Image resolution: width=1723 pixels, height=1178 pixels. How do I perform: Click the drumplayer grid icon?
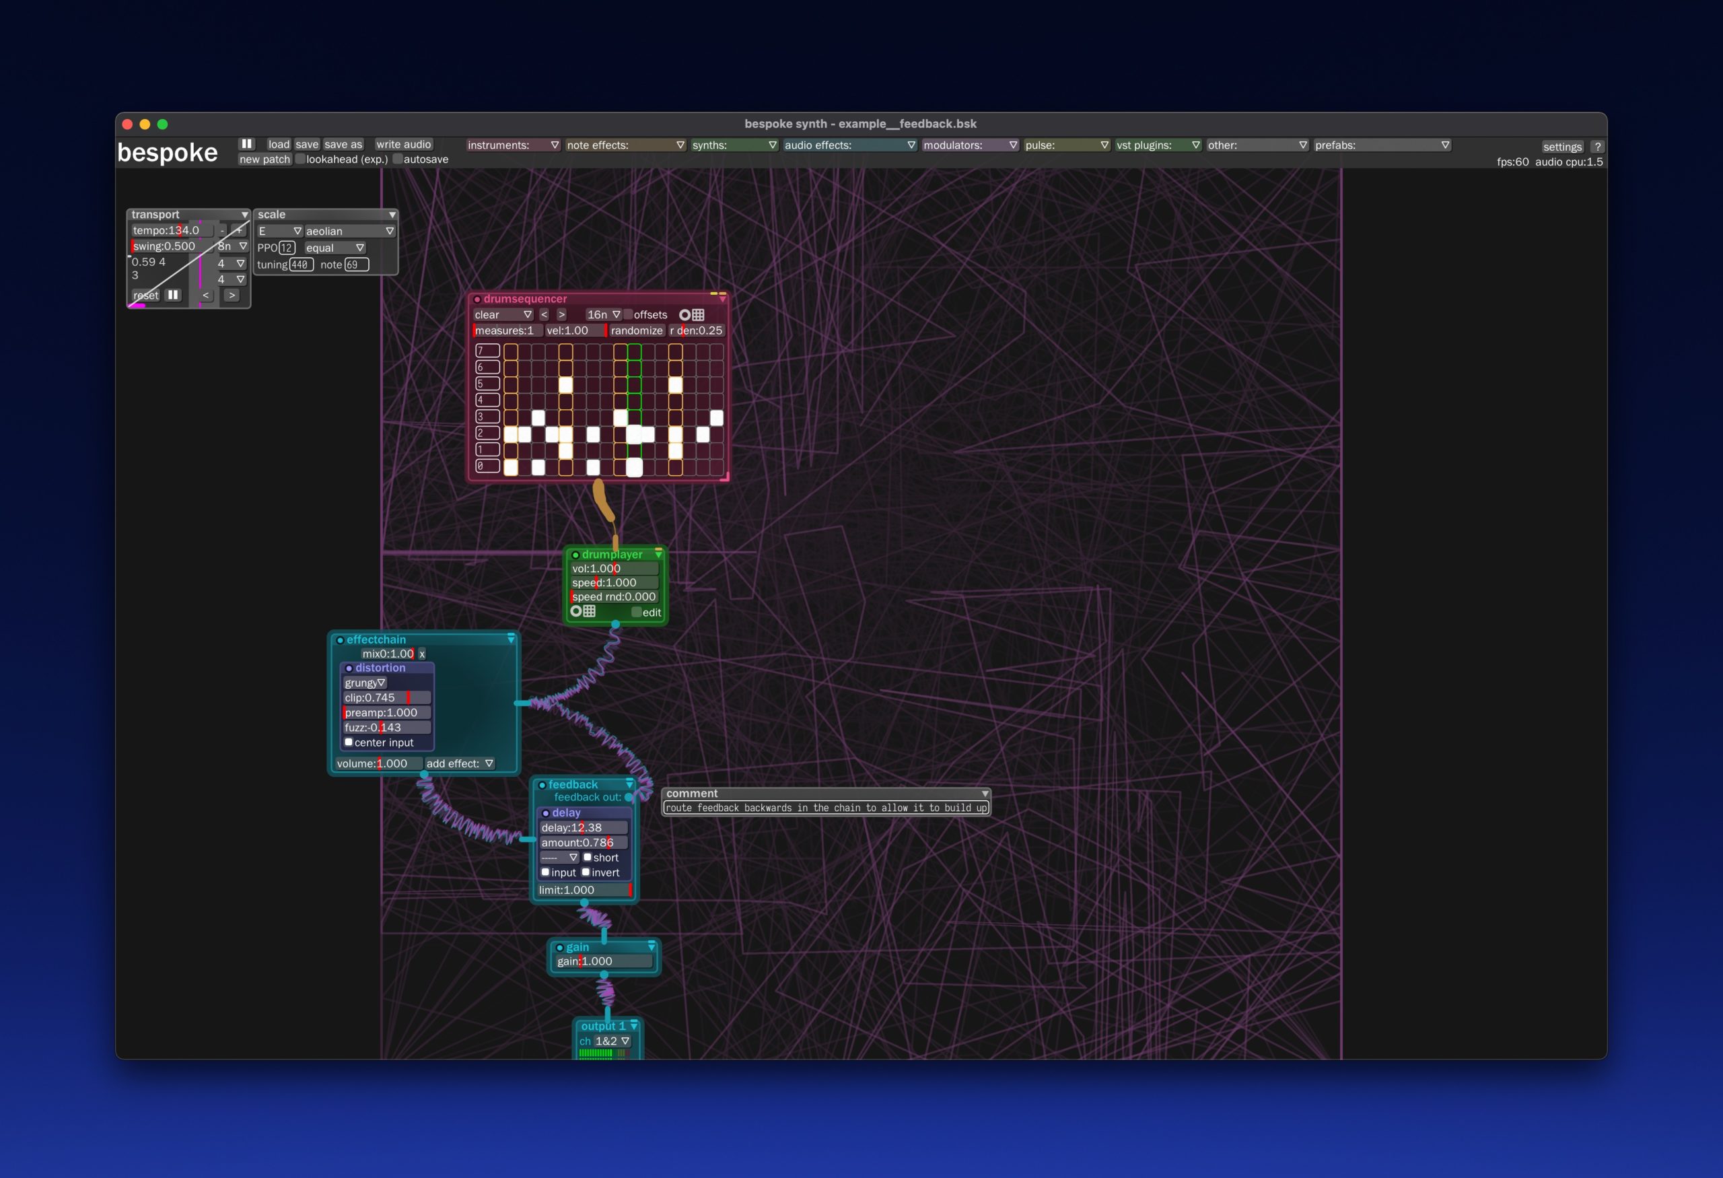pyautogui.click(x=590, y=611)
